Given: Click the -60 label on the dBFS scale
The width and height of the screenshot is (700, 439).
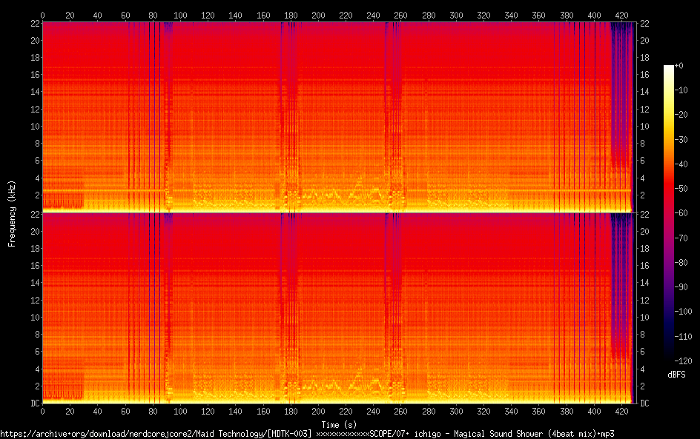Looking at the screenshot, I should 679,213.
